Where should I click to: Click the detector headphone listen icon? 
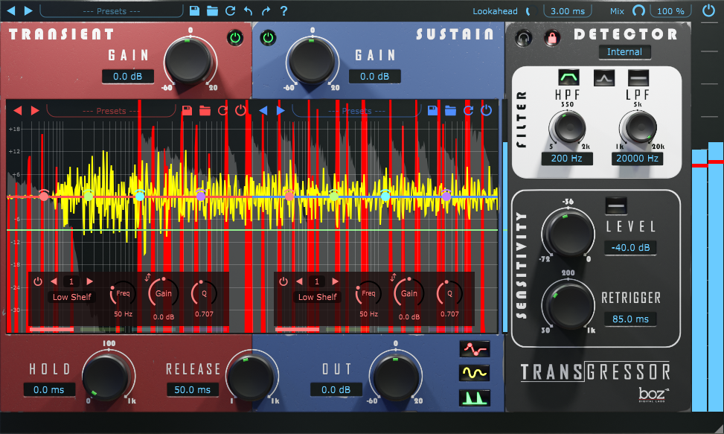click(x=525, y=36)
